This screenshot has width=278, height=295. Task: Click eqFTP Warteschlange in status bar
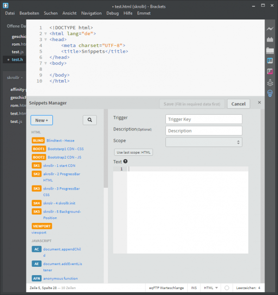tap(166, 288)
